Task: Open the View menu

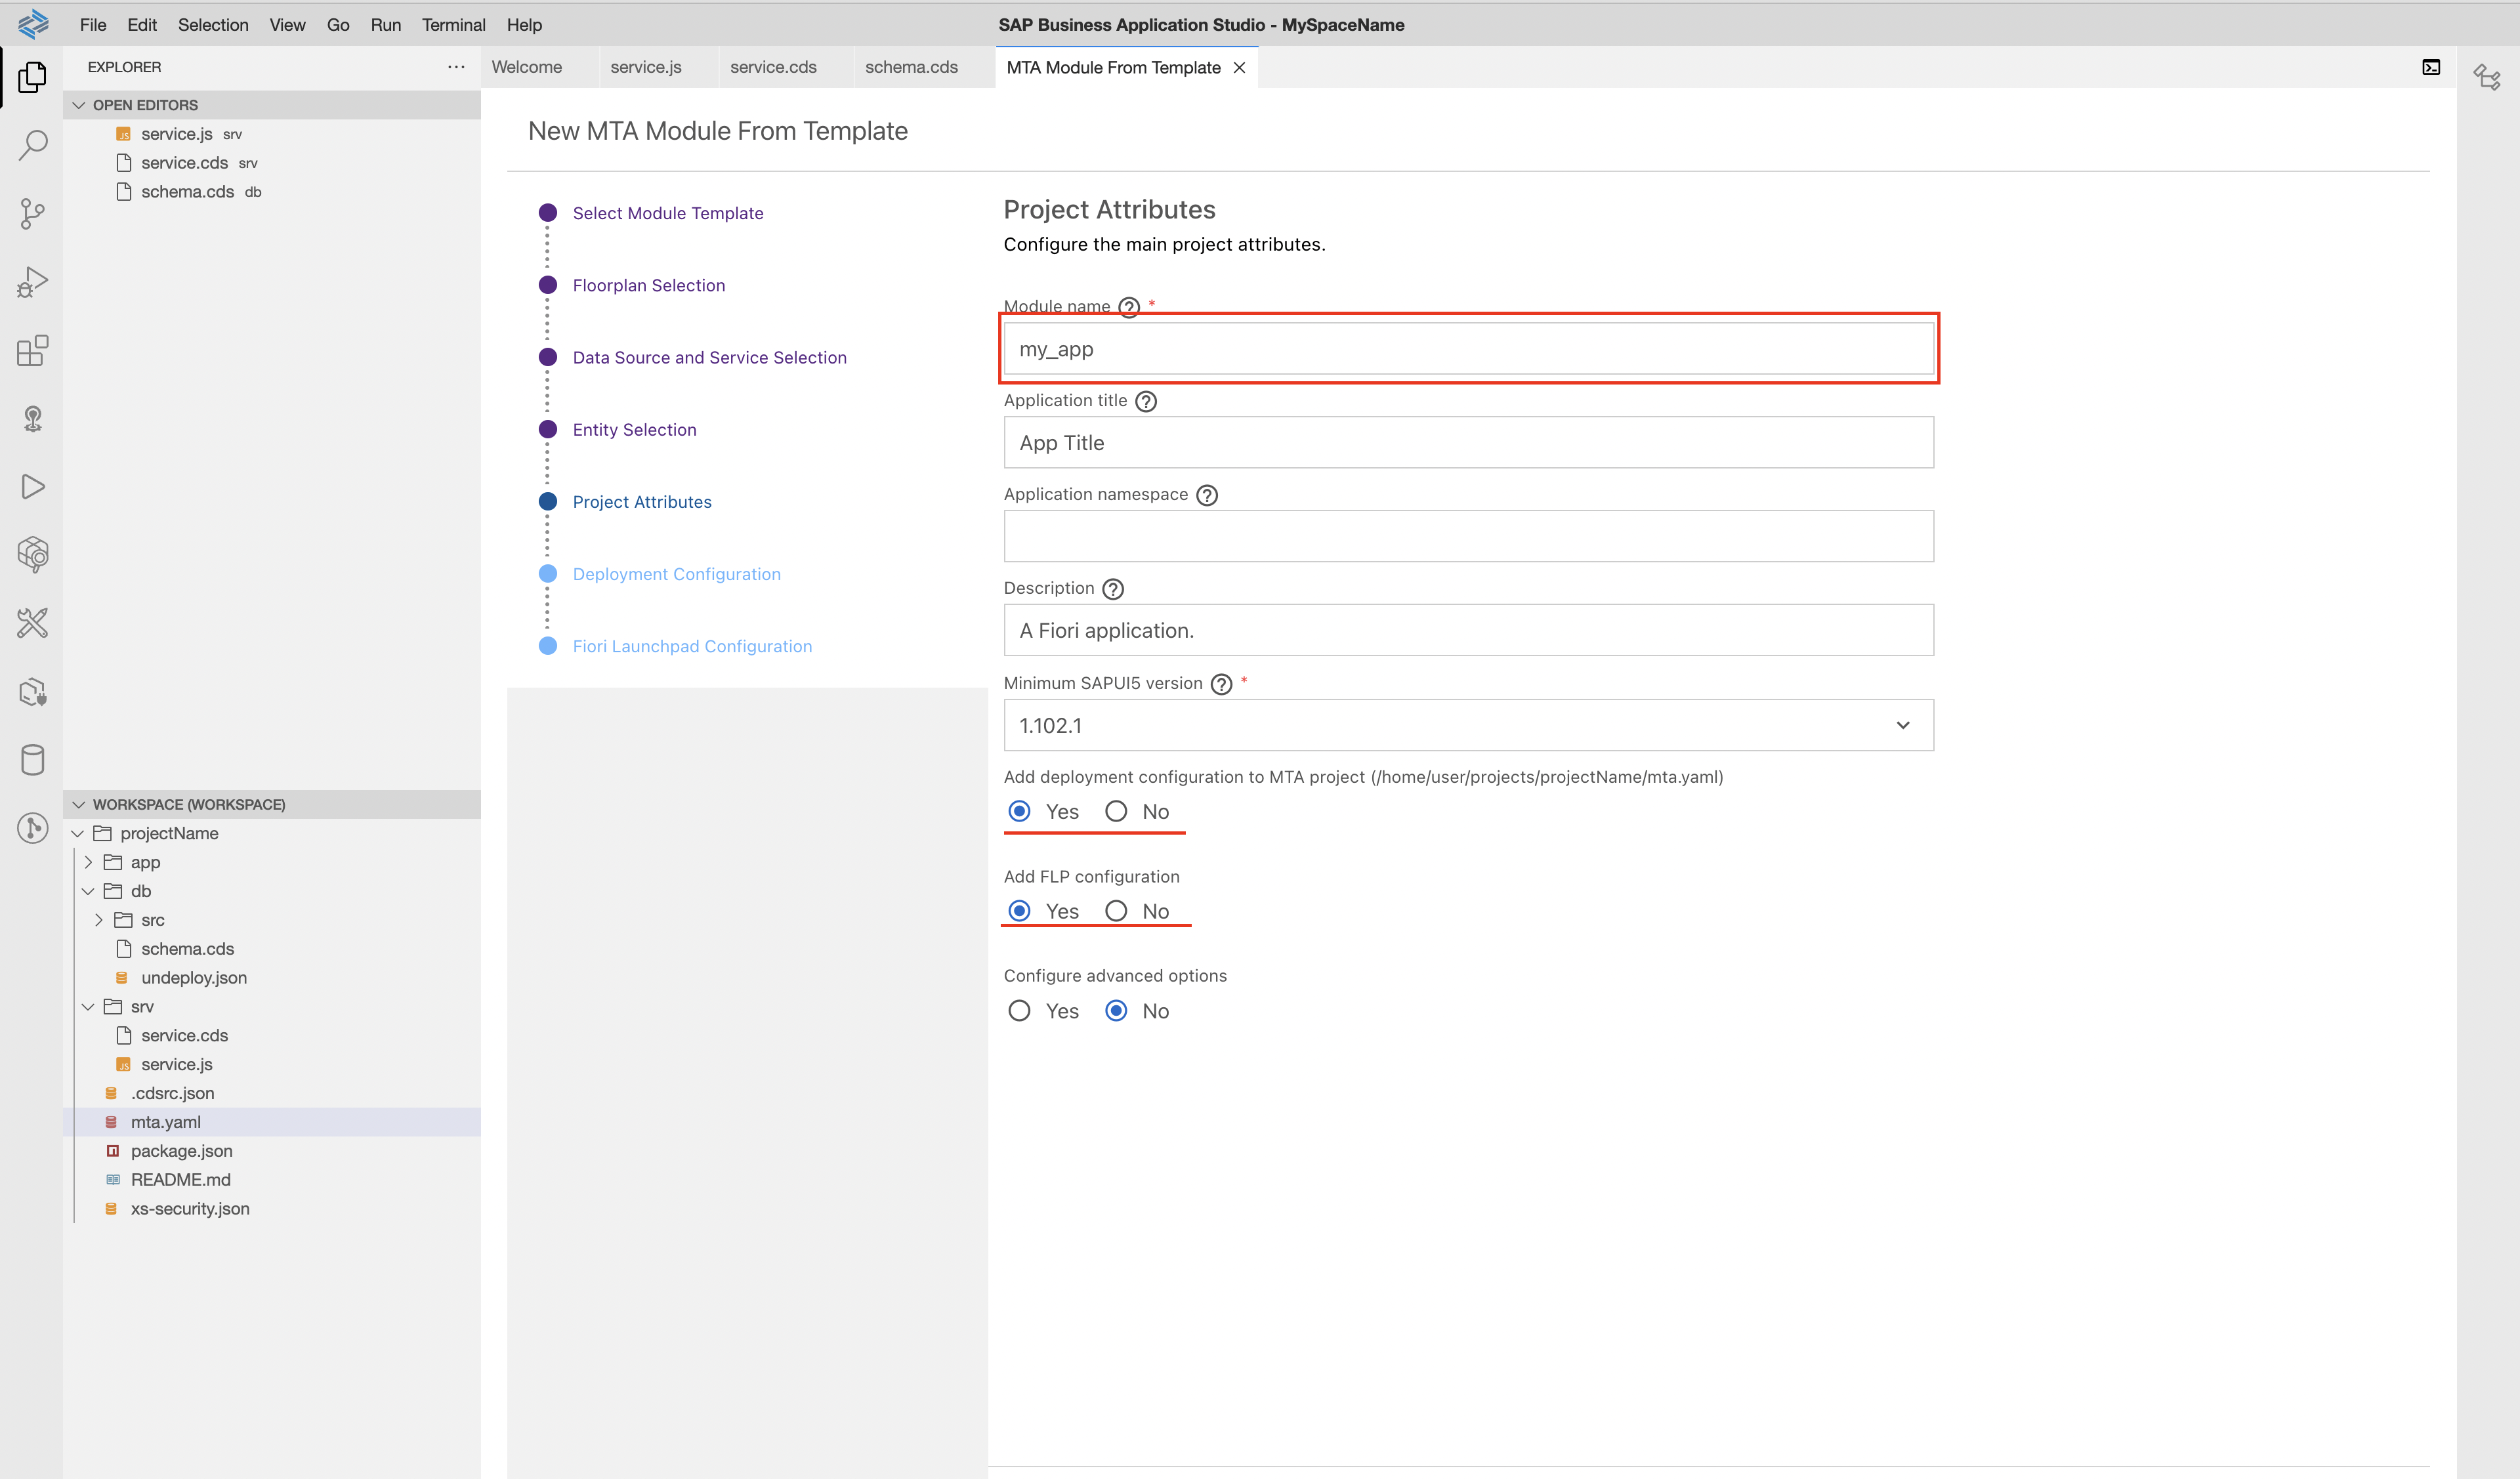Action: 287,25
